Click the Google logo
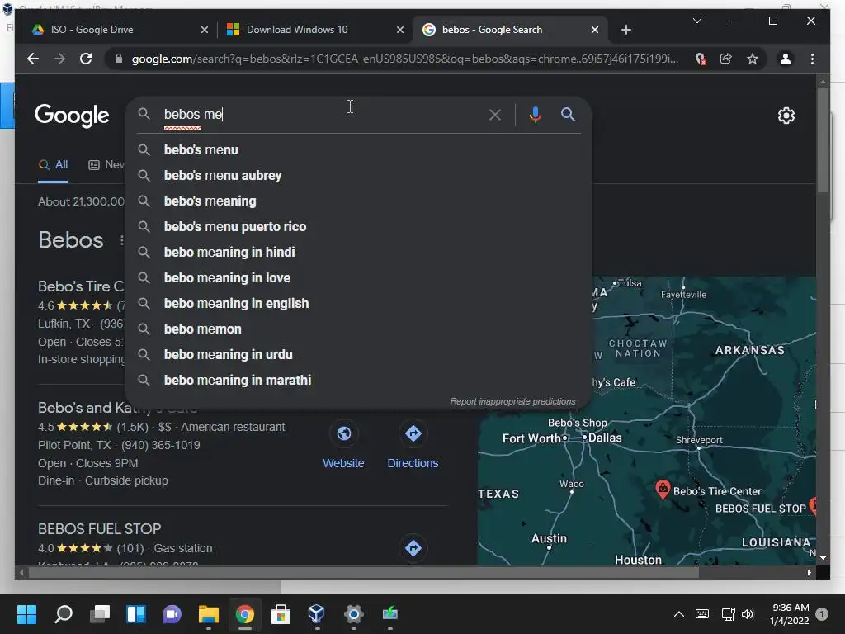This screenshot has height=634, width=845. [72, 116]
